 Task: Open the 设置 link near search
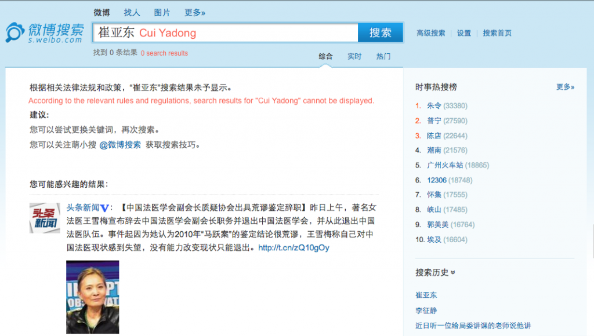pyautogui.click(x=463, y=33)
